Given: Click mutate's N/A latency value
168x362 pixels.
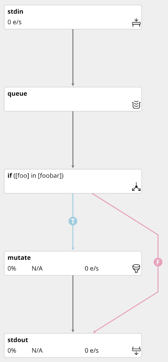Looking at the screenshot, I should pos(37,269).
